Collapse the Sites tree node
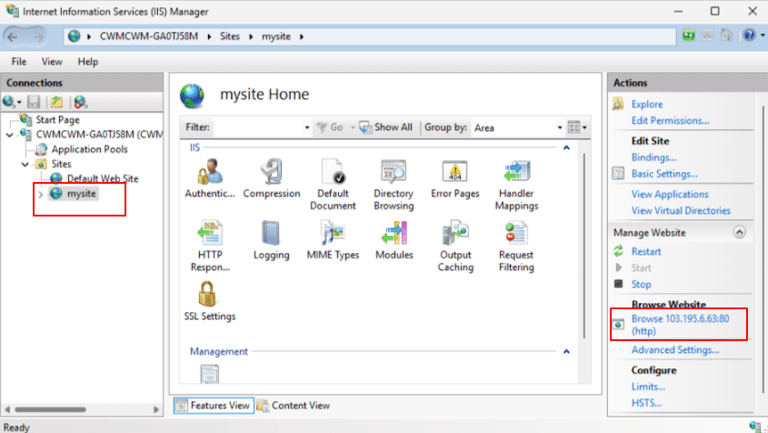Viewport: 768px width, 433px height. click(25, 165)
